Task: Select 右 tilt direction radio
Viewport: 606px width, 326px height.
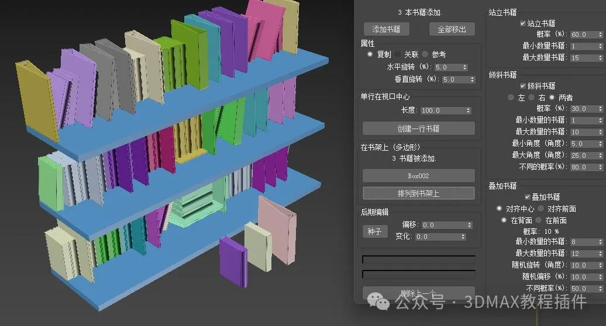Action: [x=531, y=98]
